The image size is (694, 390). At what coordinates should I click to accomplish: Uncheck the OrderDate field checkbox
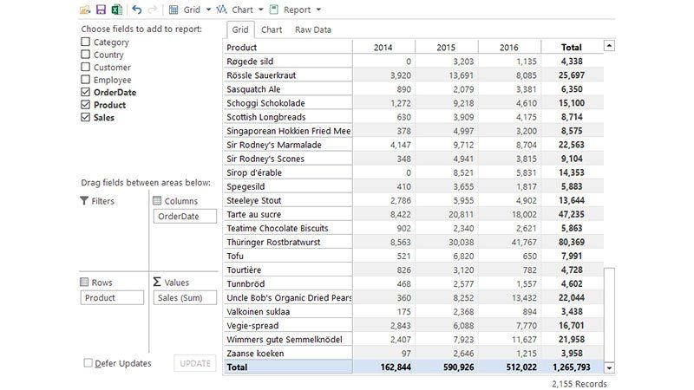point(85,92)
